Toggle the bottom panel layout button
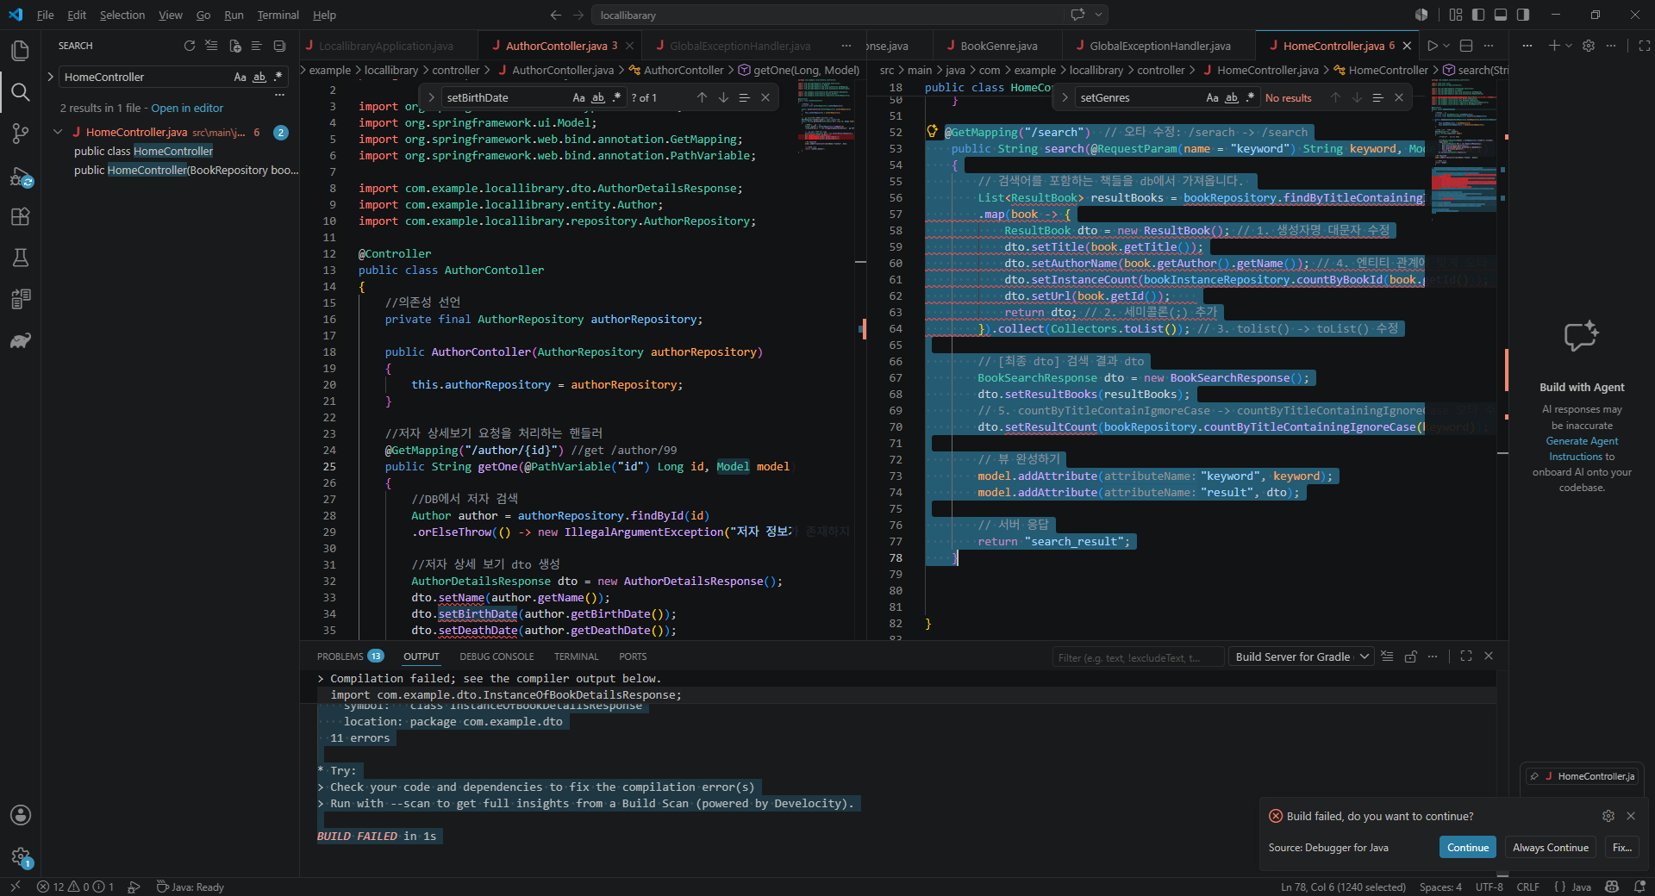1655x896 pixels. coord(1501,15)
